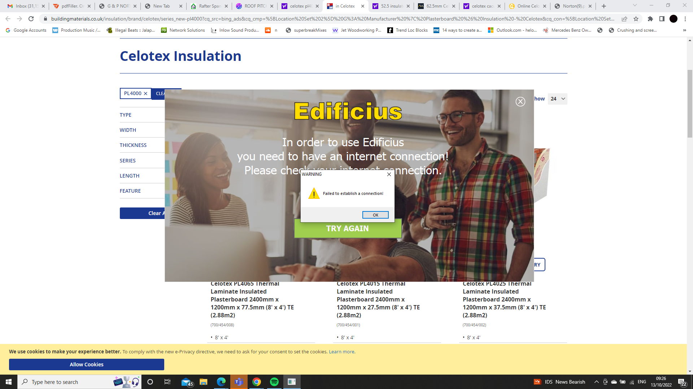Open File Explorer in taskbar
This screenshot has height=389, width=693.
point(204,382)
